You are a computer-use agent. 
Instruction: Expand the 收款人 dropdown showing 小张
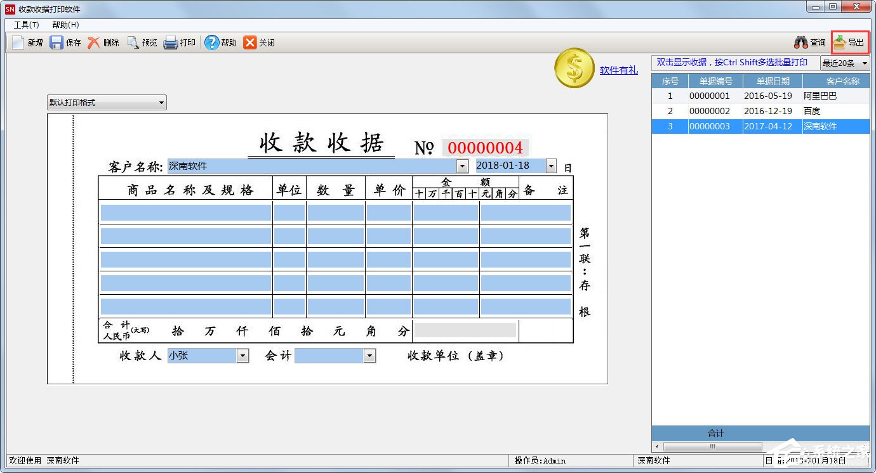[x=242, y=356]
